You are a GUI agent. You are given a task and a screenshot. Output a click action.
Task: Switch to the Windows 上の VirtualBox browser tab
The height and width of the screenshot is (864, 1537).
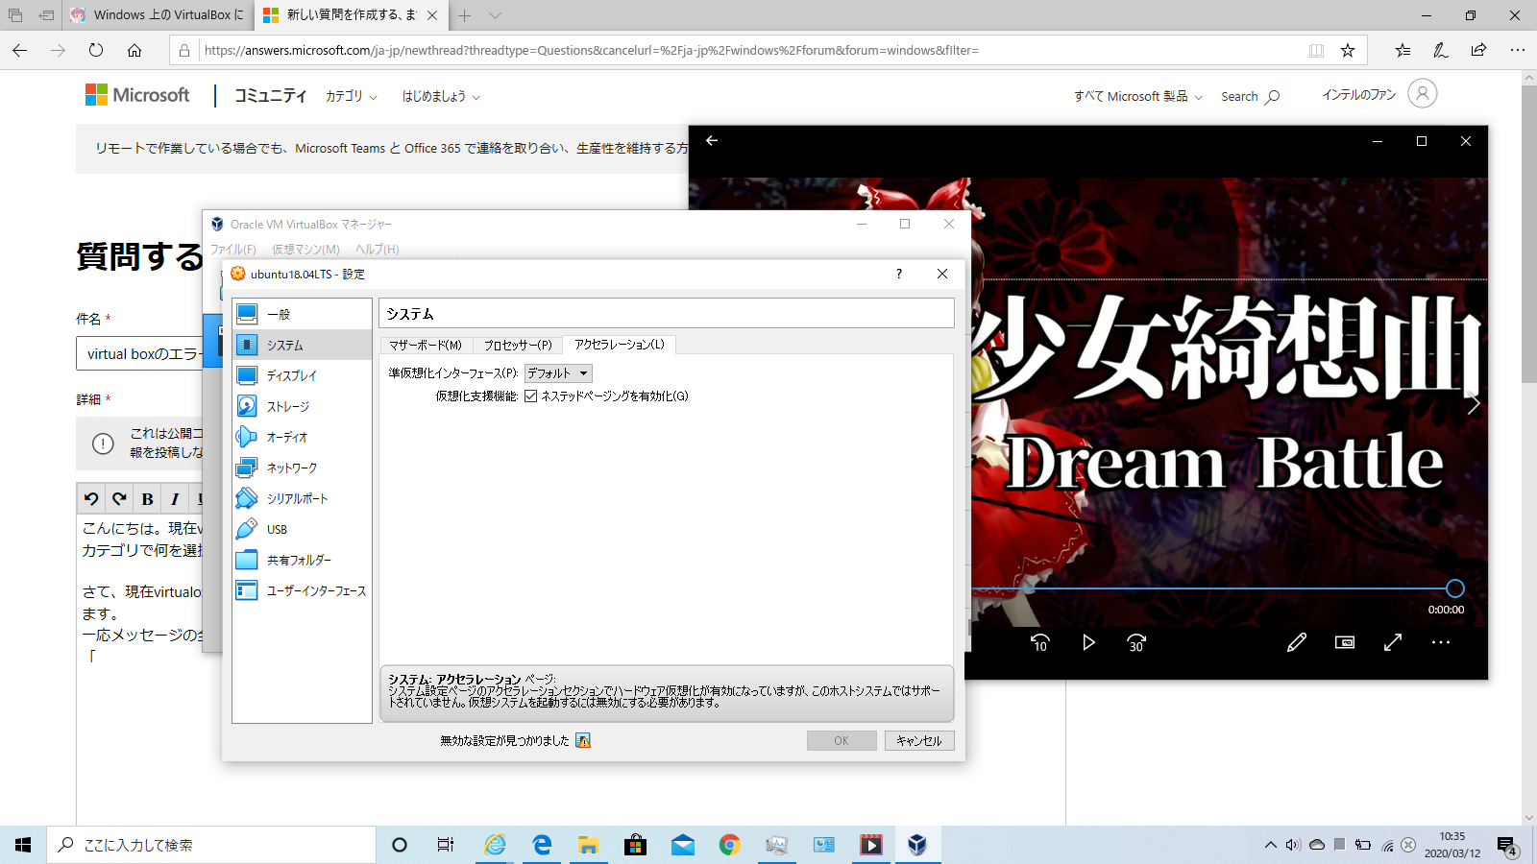click(159, 15)
